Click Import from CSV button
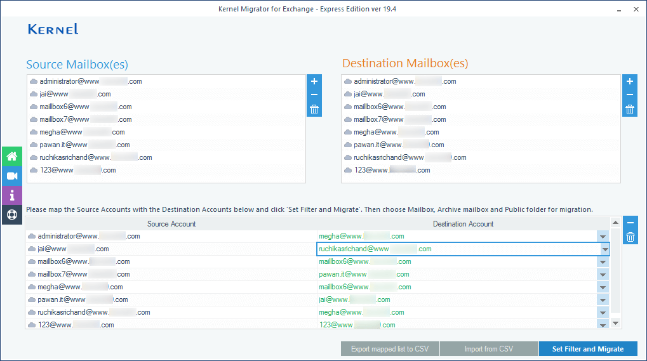The width and height of the screenshot is (647, 361). pyautogui.click(x=489, y=349)
